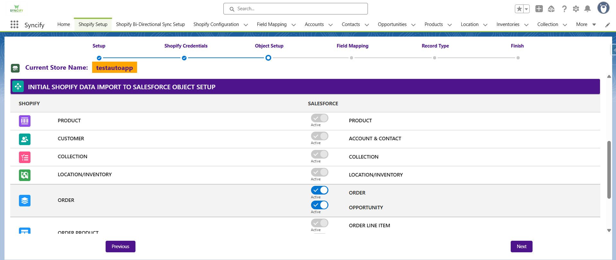Click the store icon beside Current Store Name
The height and width of the screenshot is (260, 616).
tap(15, 68)
